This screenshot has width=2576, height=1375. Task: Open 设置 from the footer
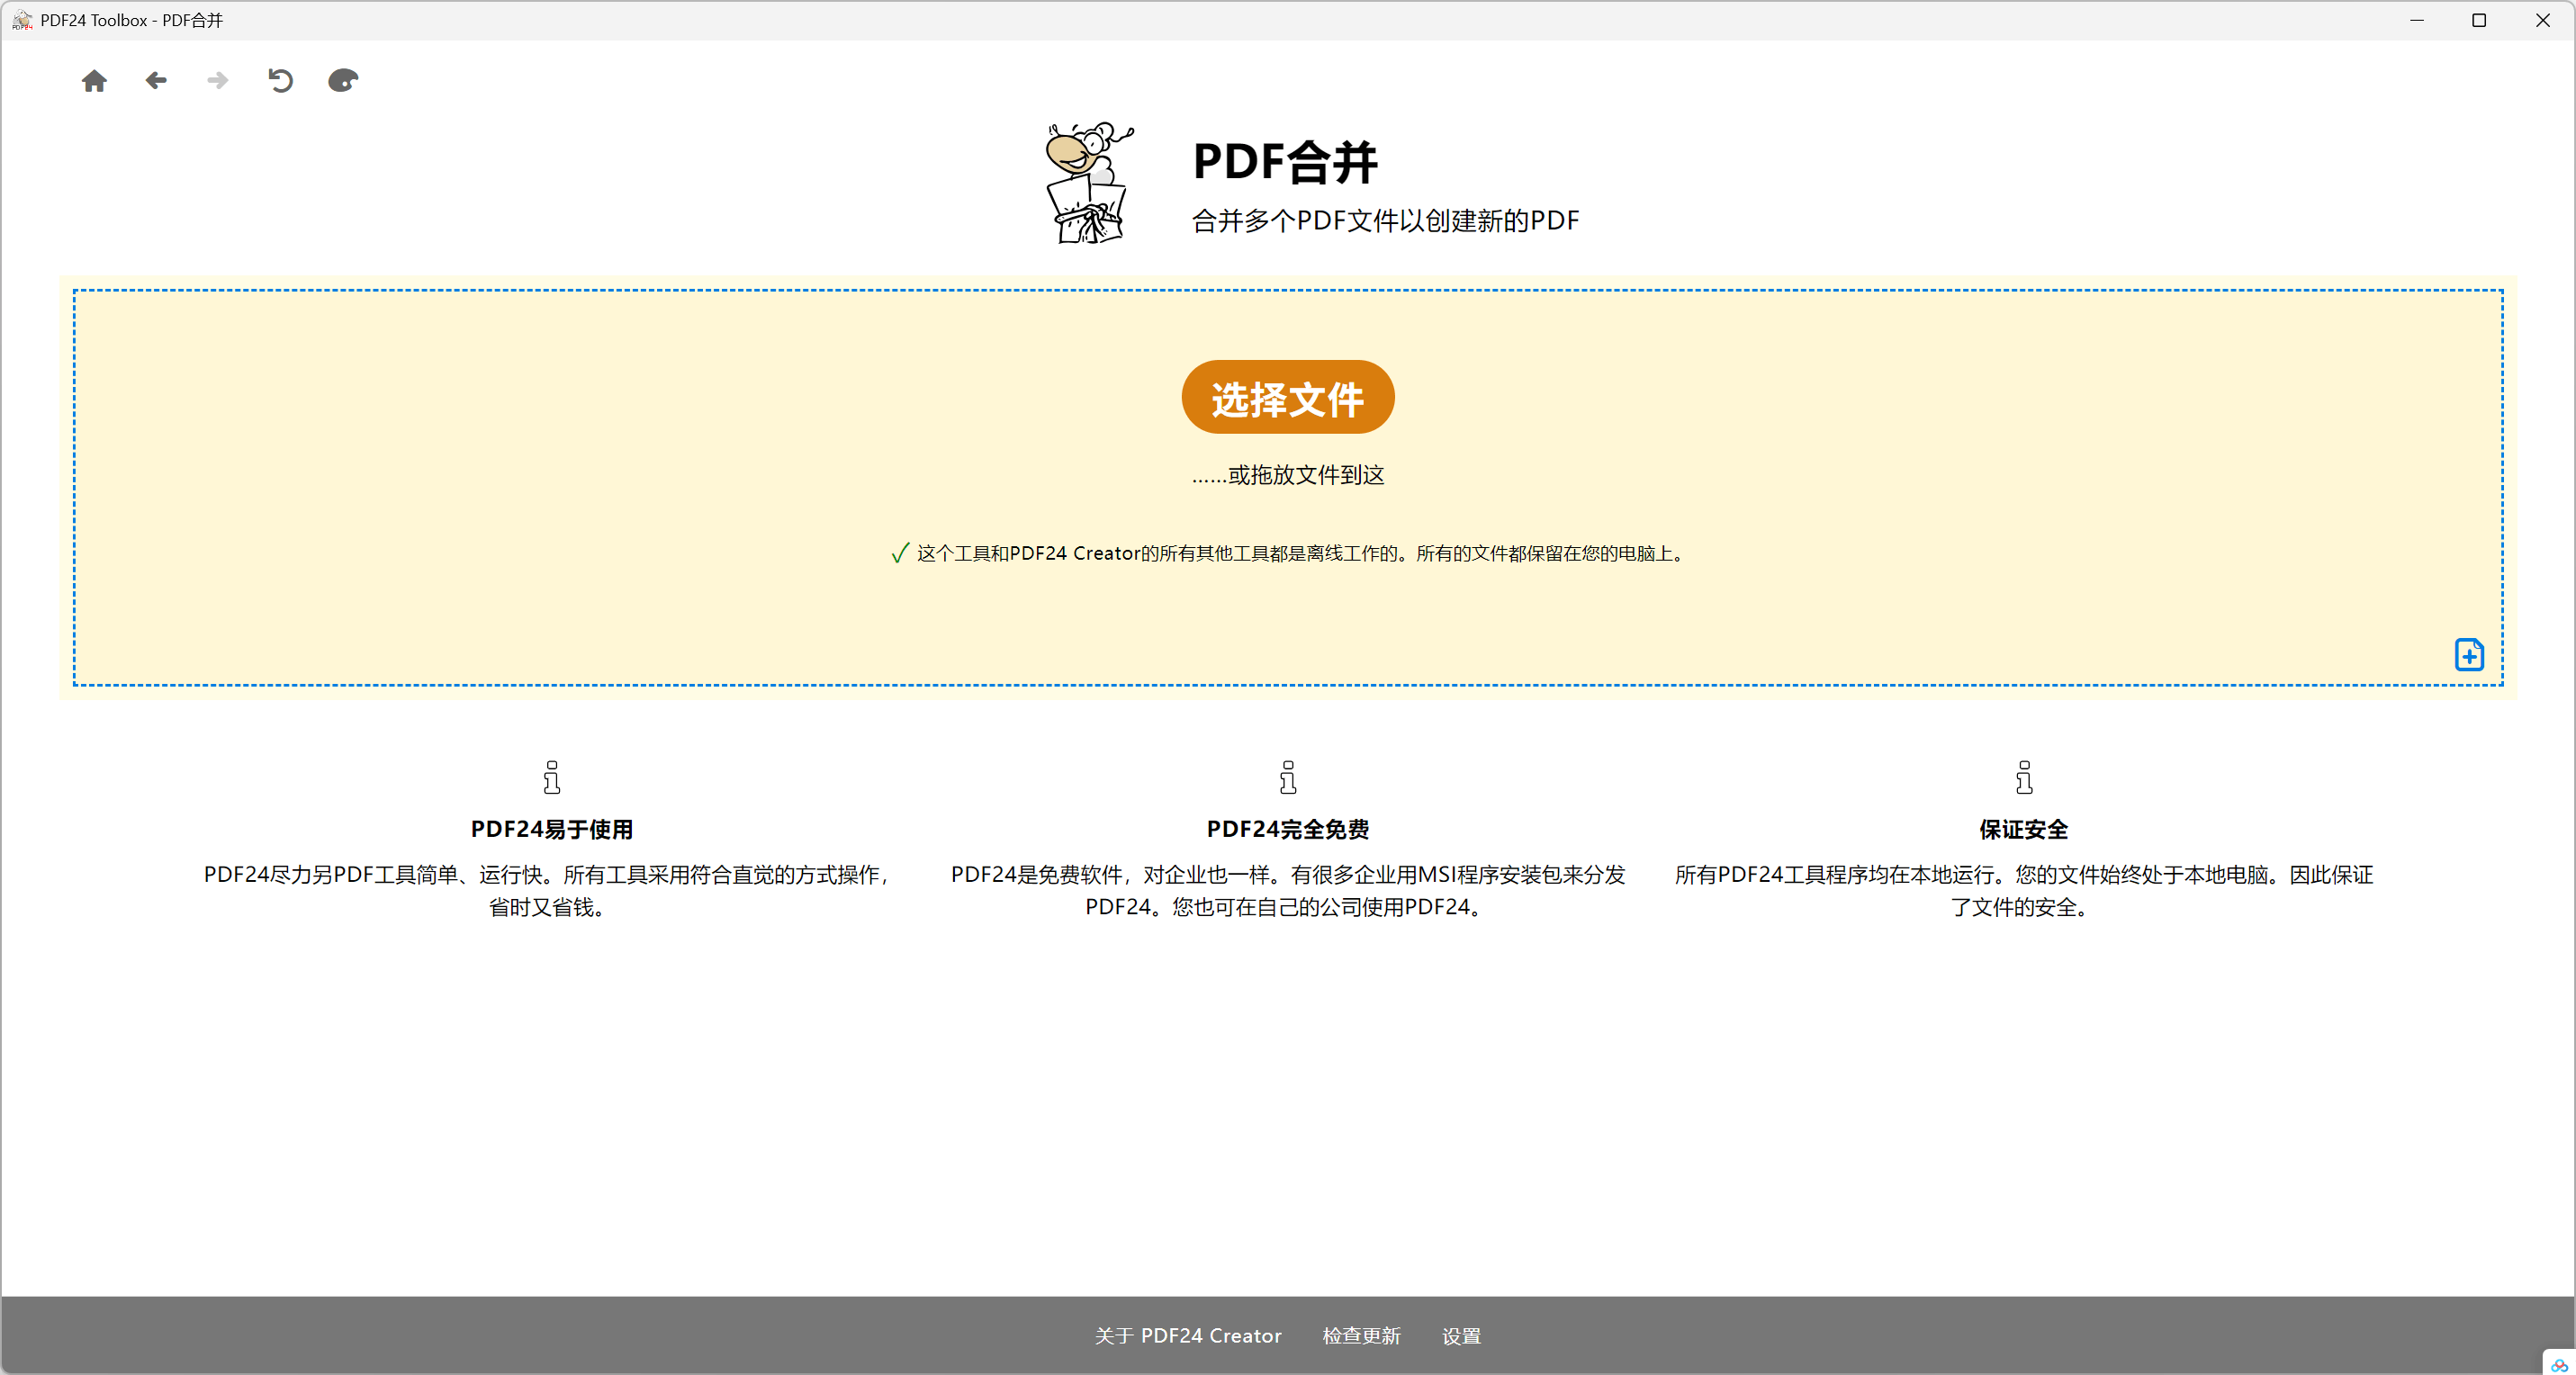(x=1461, y=1335)
